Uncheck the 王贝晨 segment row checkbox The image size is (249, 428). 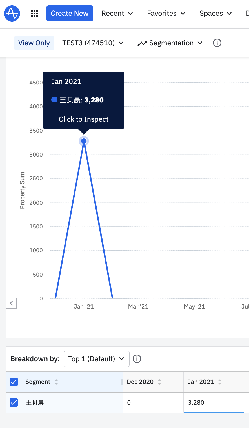pyautogui.click(x=14, y=402)
